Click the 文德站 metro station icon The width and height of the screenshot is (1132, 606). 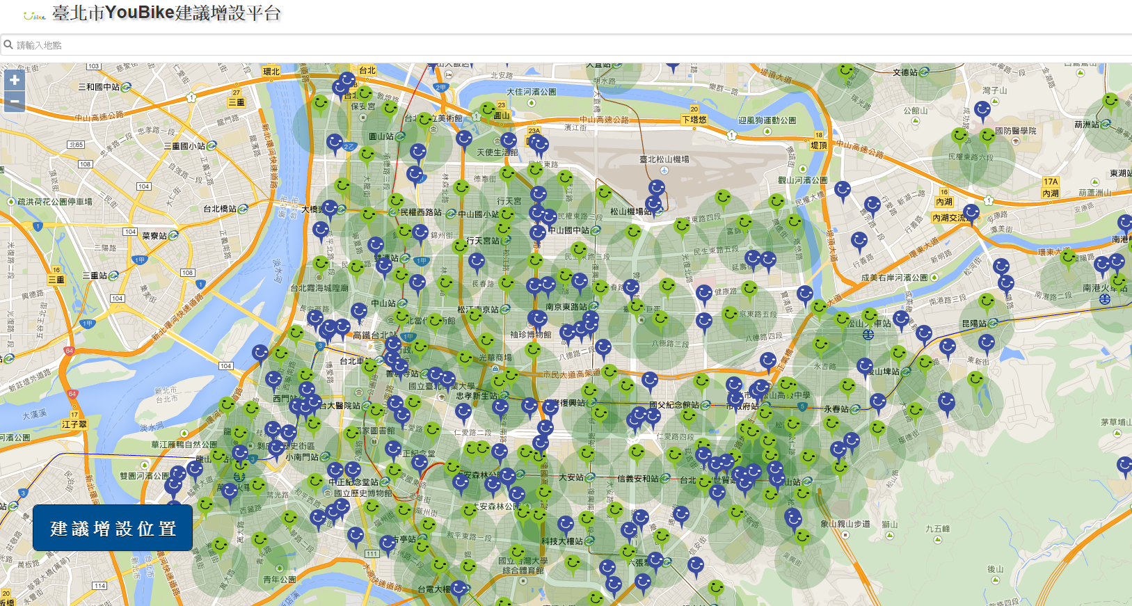coord(924,72)
